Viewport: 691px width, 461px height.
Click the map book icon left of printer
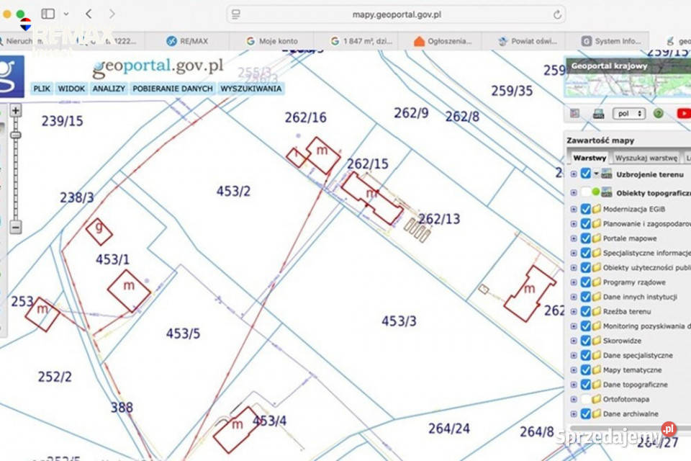pos(574,113)
